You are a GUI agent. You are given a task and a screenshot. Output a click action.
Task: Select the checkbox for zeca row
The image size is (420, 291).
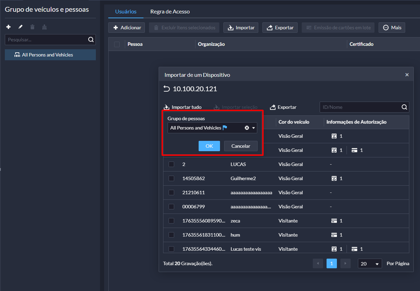[x=171, y=221]
